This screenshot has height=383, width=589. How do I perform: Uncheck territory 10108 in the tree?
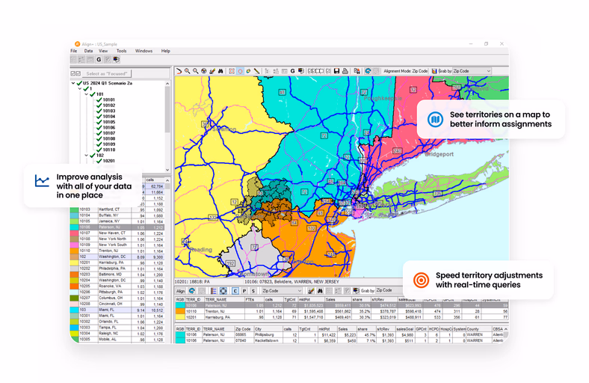(99, 138)
